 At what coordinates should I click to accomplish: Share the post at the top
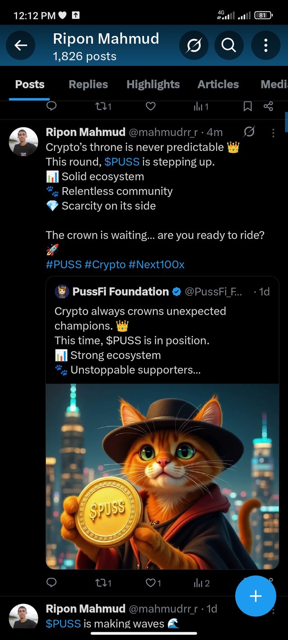pos(268,106)
